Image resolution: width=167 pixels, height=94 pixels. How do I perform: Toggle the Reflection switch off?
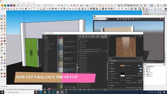click(x=140, y=68)
